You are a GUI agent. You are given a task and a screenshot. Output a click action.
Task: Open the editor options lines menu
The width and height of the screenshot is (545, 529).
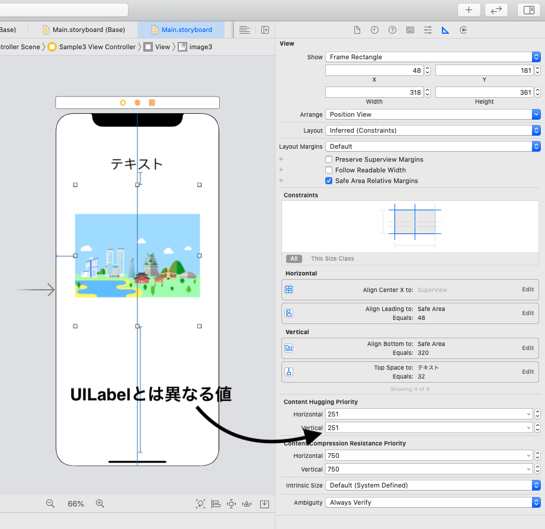[x=245, y=30]
